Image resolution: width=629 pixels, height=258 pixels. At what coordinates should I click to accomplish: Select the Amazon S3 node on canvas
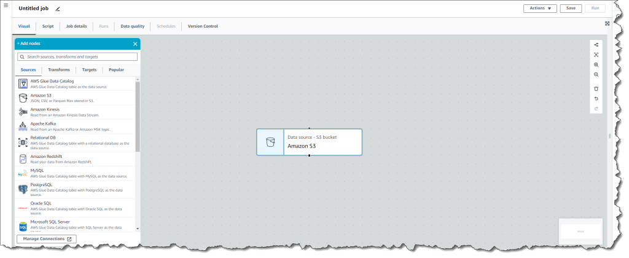click(x=310, y=142)
